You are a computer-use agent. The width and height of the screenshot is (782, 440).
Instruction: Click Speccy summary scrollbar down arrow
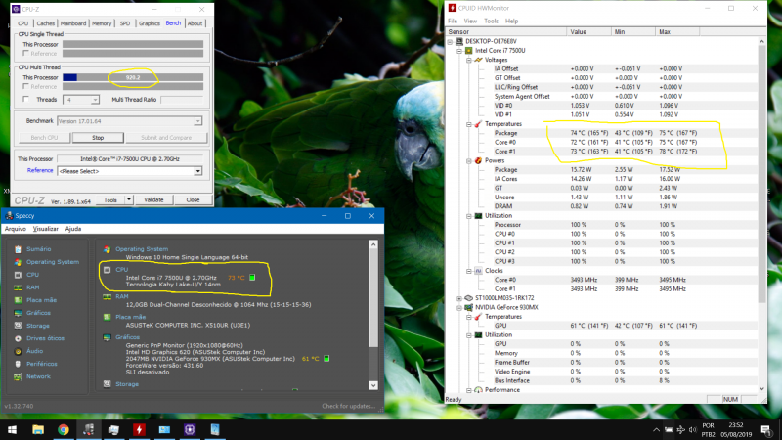(373, 385)
